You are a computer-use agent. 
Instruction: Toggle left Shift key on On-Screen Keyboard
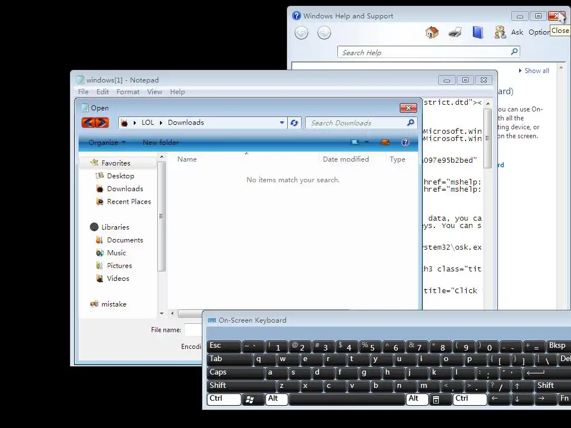241,386
